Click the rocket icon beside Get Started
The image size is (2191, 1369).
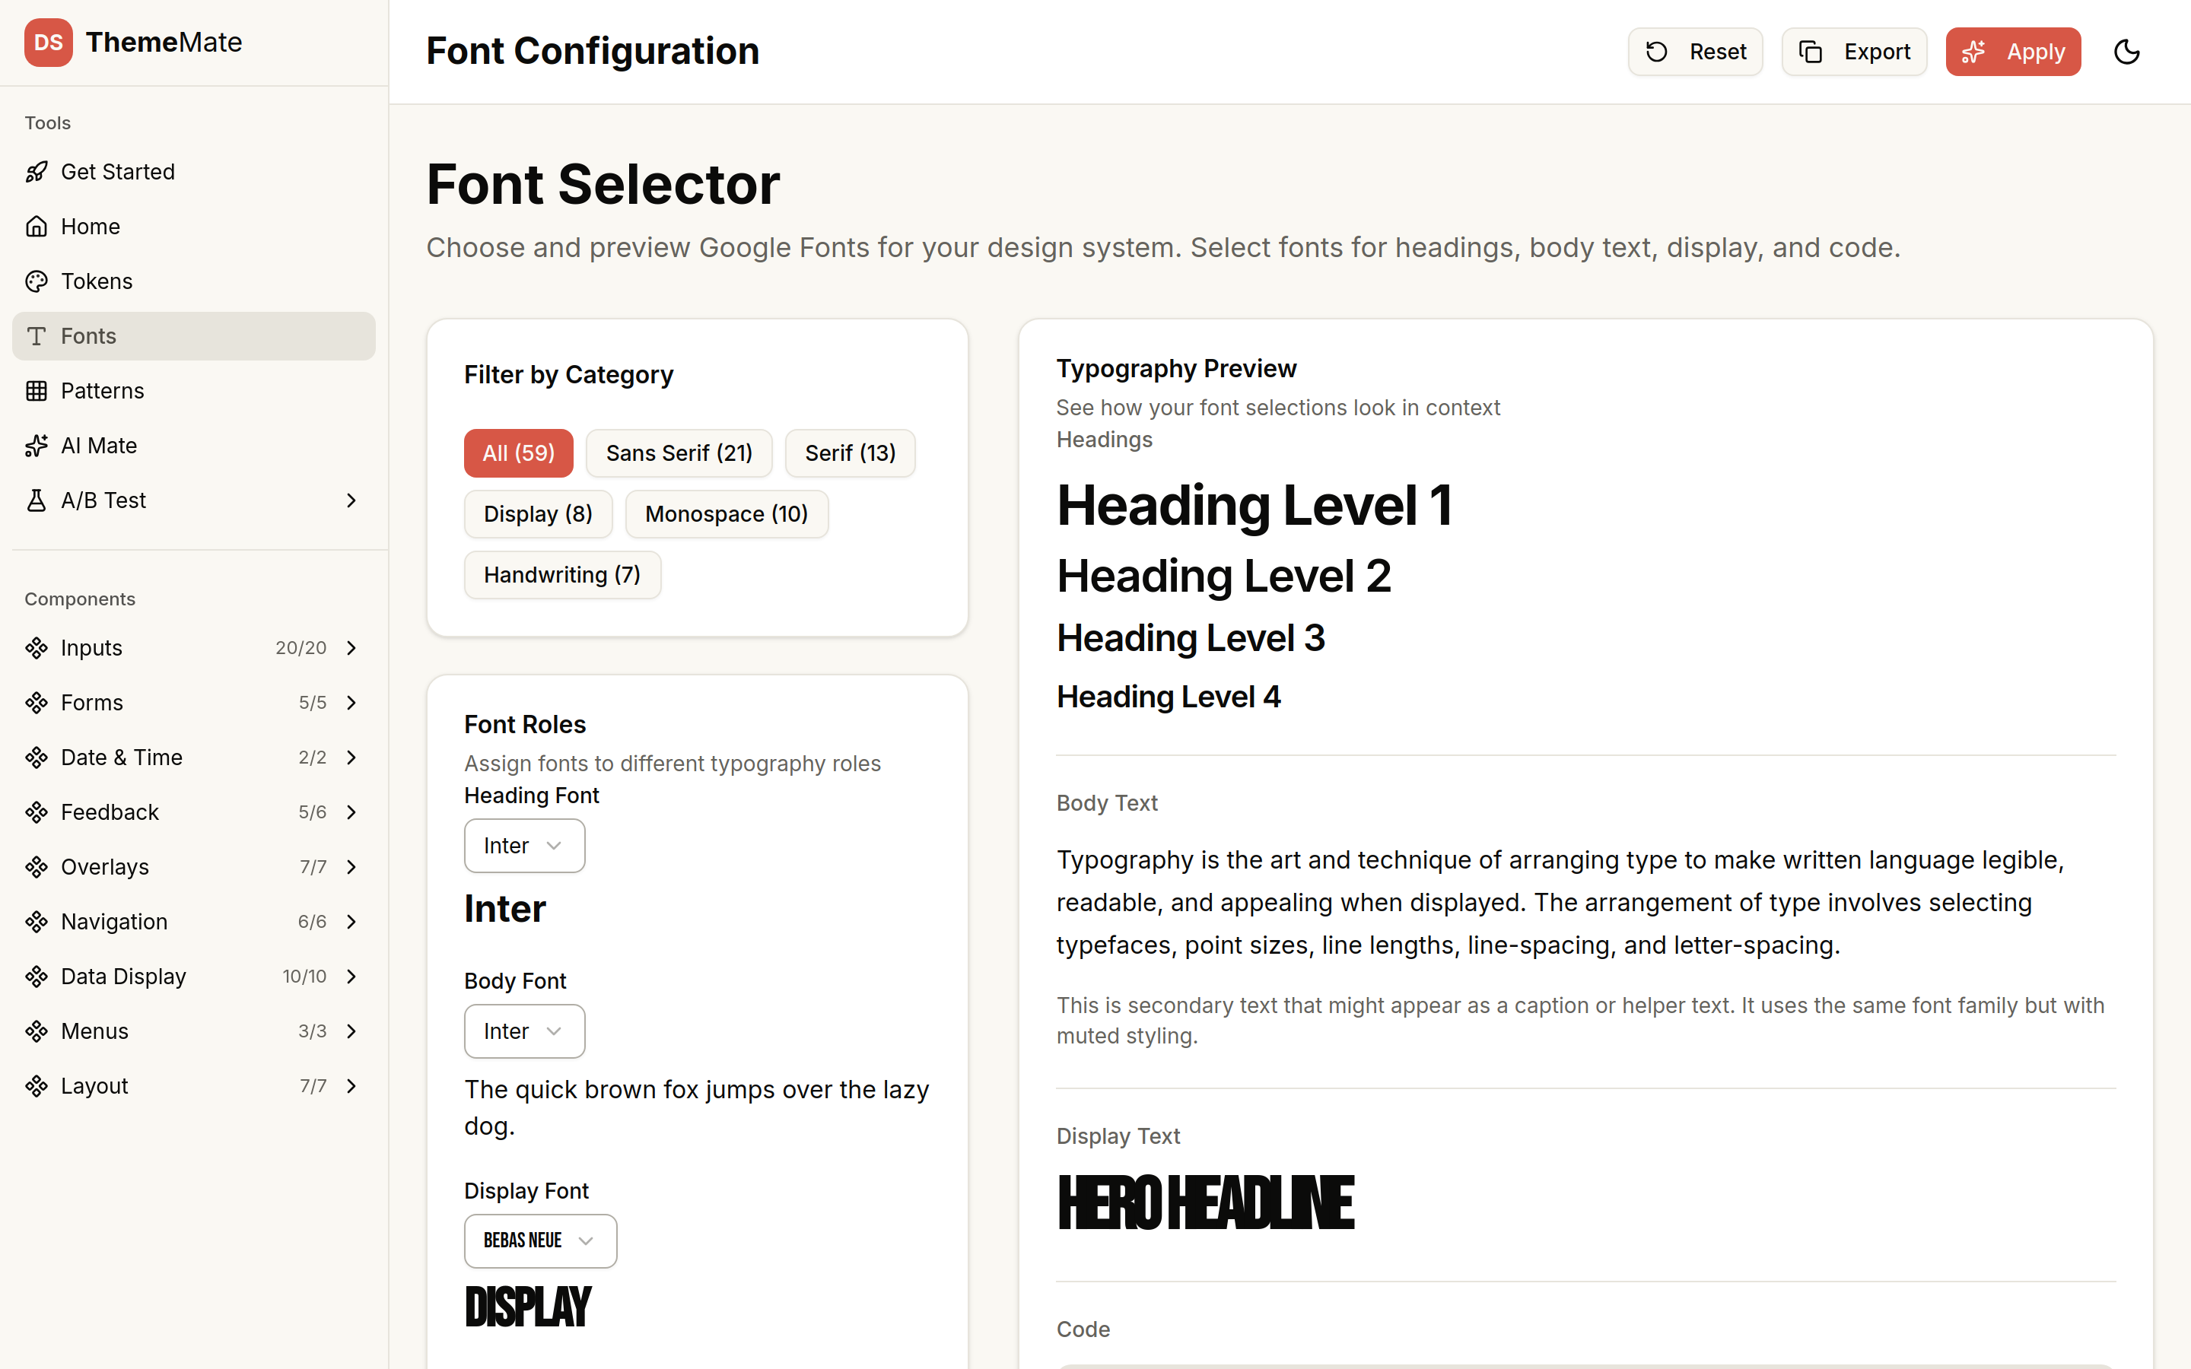pos(37,172)
